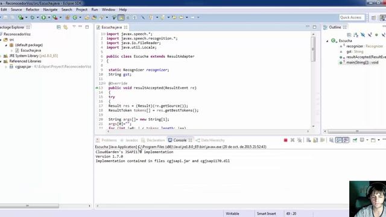Image resolution: width=386 pixels, height=217 pixels.
Task: Click the editor vertical scrollbar thumb
Action: click(313, 49)
